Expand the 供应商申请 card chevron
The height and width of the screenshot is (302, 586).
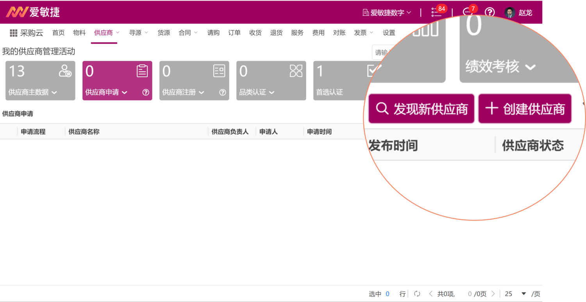click(125, 92)
